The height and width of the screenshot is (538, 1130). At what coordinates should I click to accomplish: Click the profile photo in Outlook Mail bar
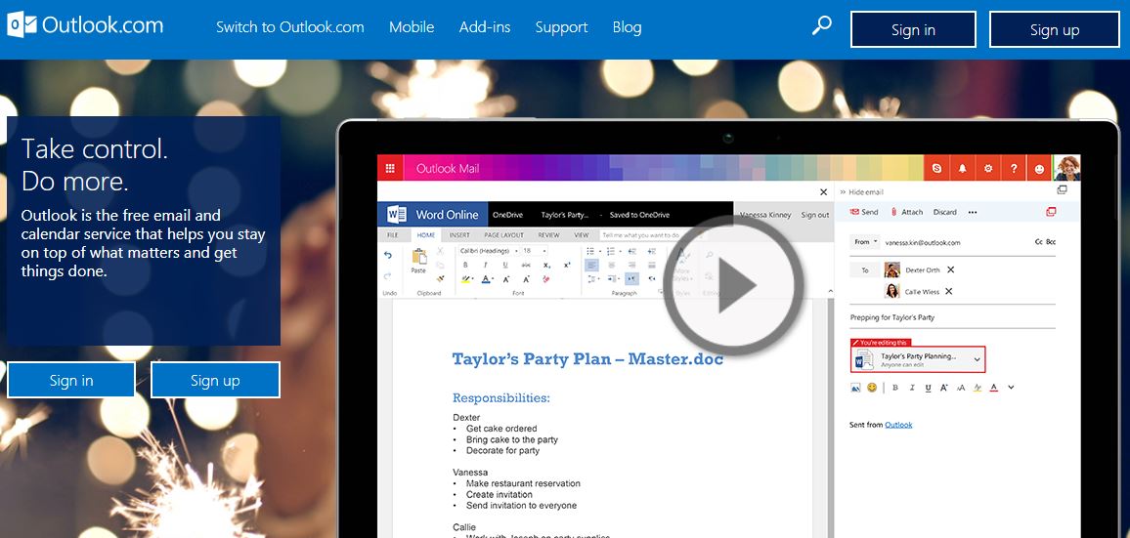tap(1066, 169)
